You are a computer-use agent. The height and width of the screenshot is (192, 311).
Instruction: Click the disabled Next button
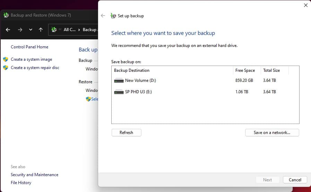(x=267, y=180)
